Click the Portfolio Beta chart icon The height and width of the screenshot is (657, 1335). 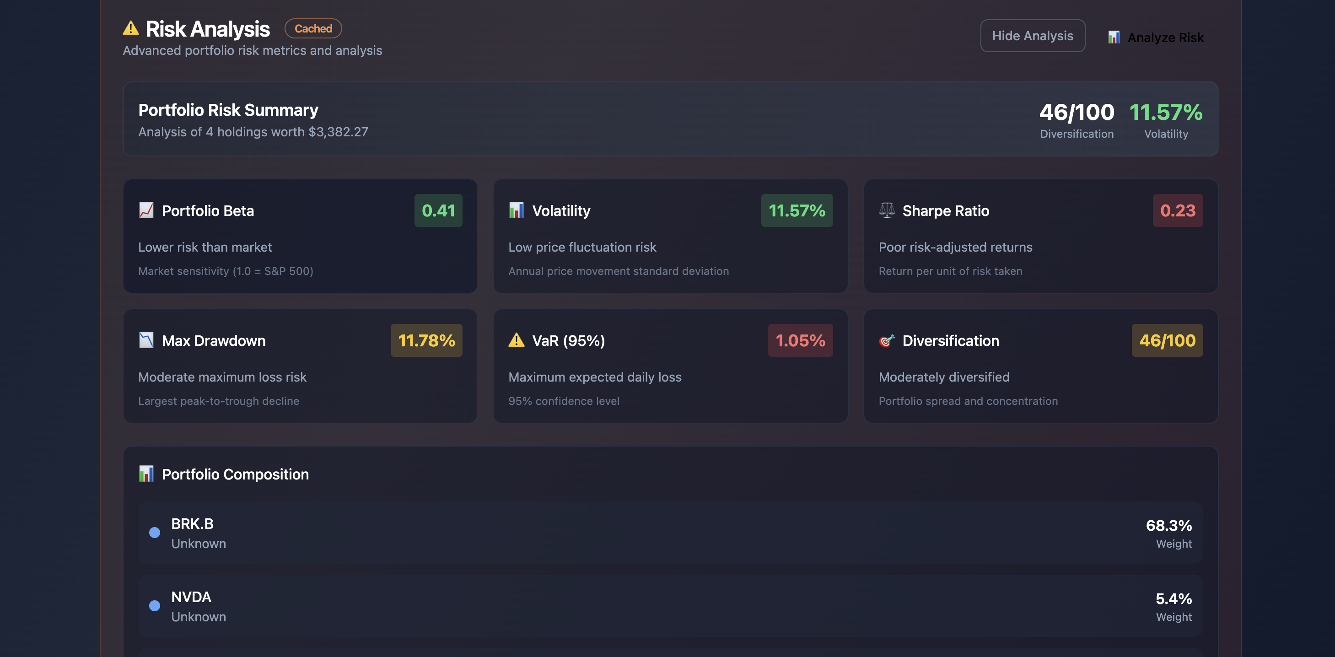click(146, 210)
